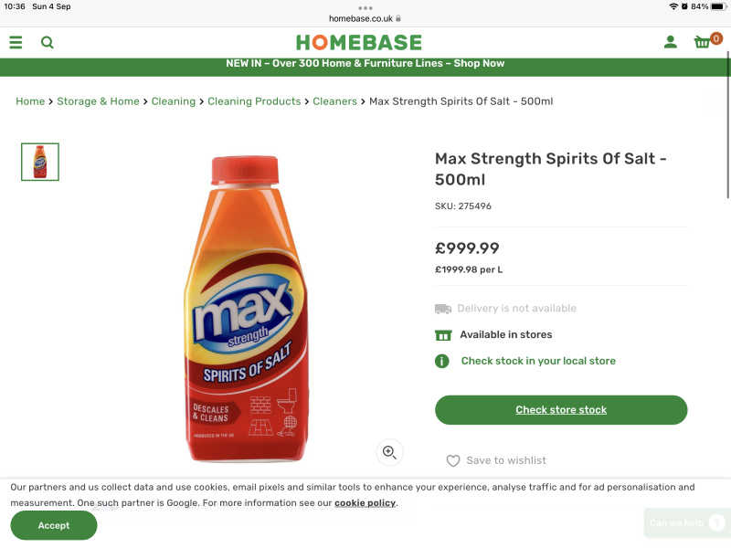Tap the New In promo banner
Image resolution: width=731 pixels, height=548 pixels.
pos(365,64)
